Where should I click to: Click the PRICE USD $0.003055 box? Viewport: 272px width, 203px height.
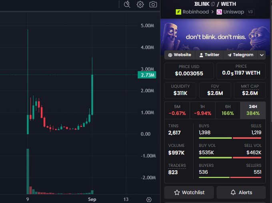point(189,71)
